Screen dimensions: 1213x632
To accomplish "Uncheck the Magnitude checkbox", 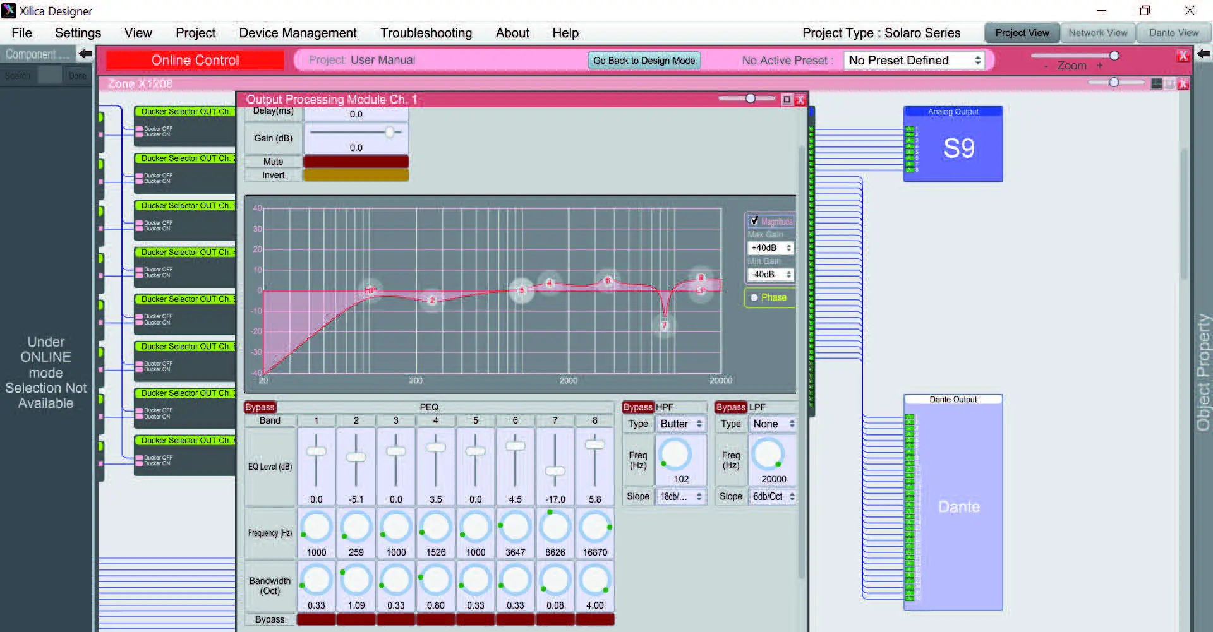I will (754, 221).
